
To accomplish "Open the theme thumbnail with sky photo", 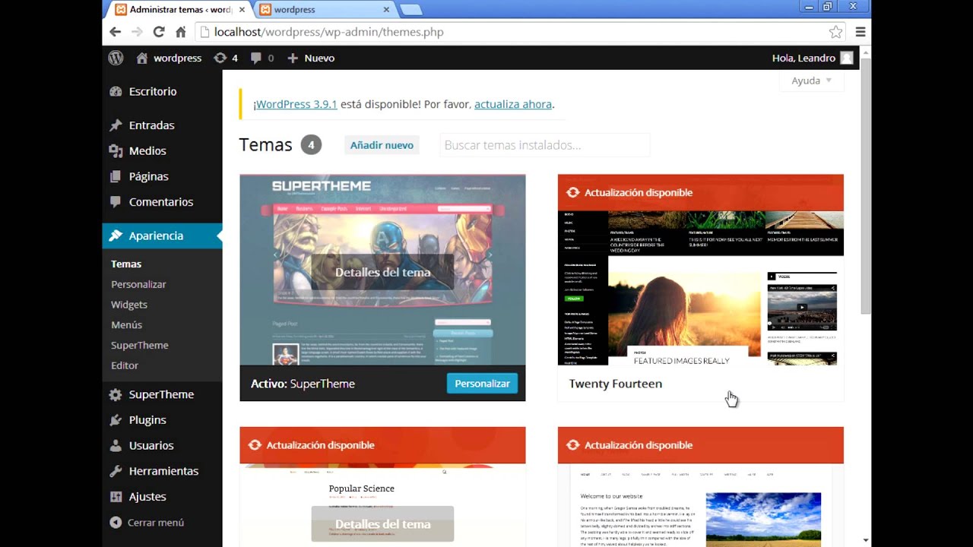I will [x=700, y=505].
